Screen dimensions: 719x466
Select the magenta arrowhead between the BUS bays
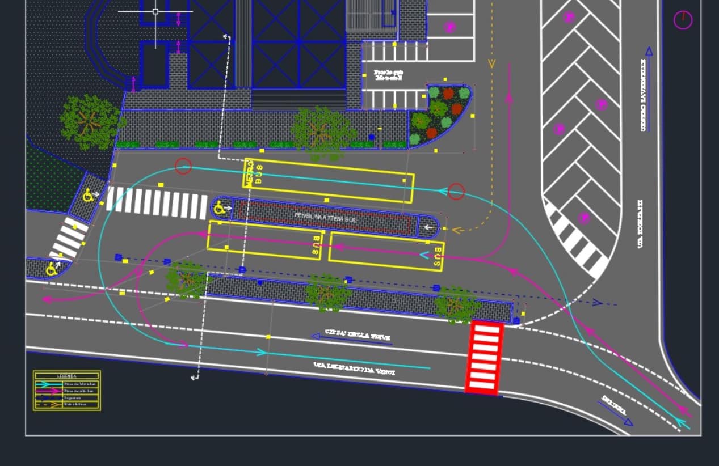339,247
